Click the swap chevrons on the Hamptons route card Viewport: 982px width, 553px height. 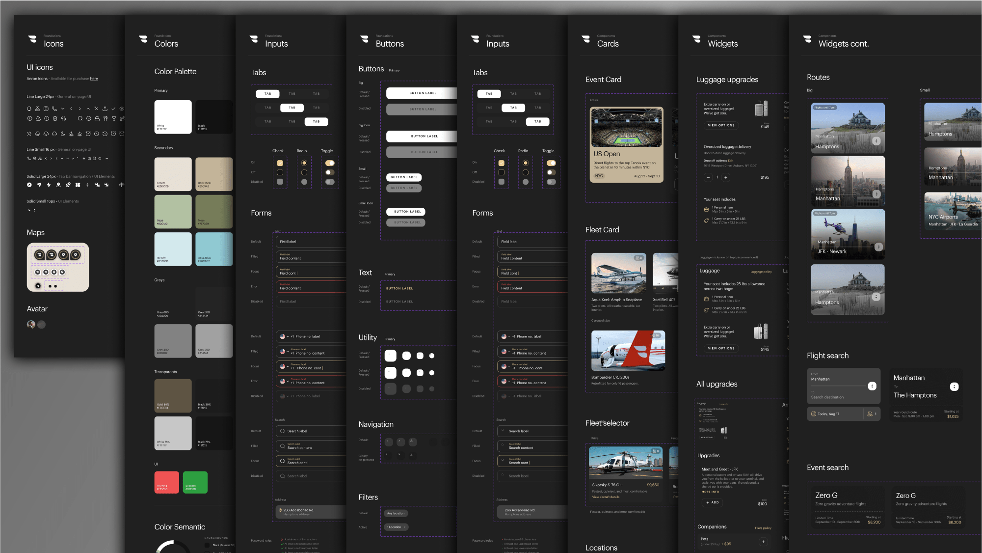coord(876,140)
